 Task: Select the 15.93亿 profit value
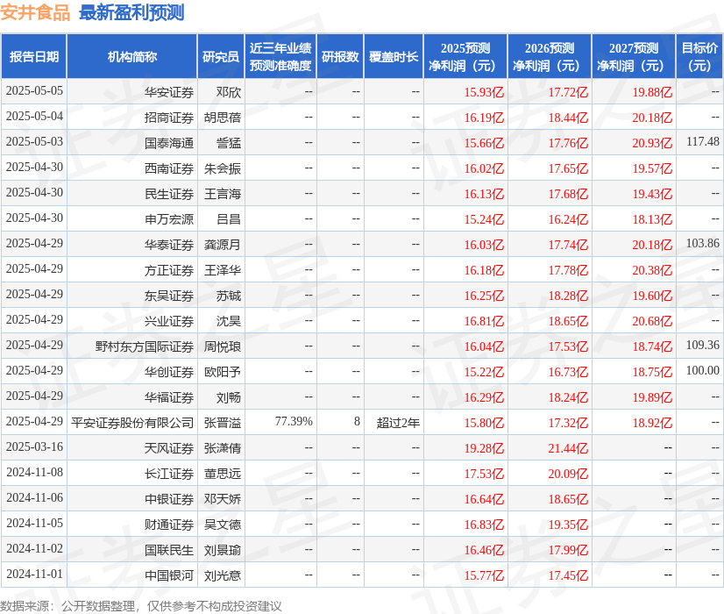(484, 92)
